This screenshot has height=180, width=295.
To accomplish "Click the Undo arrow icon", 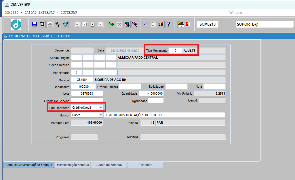I will pos(146,24).
